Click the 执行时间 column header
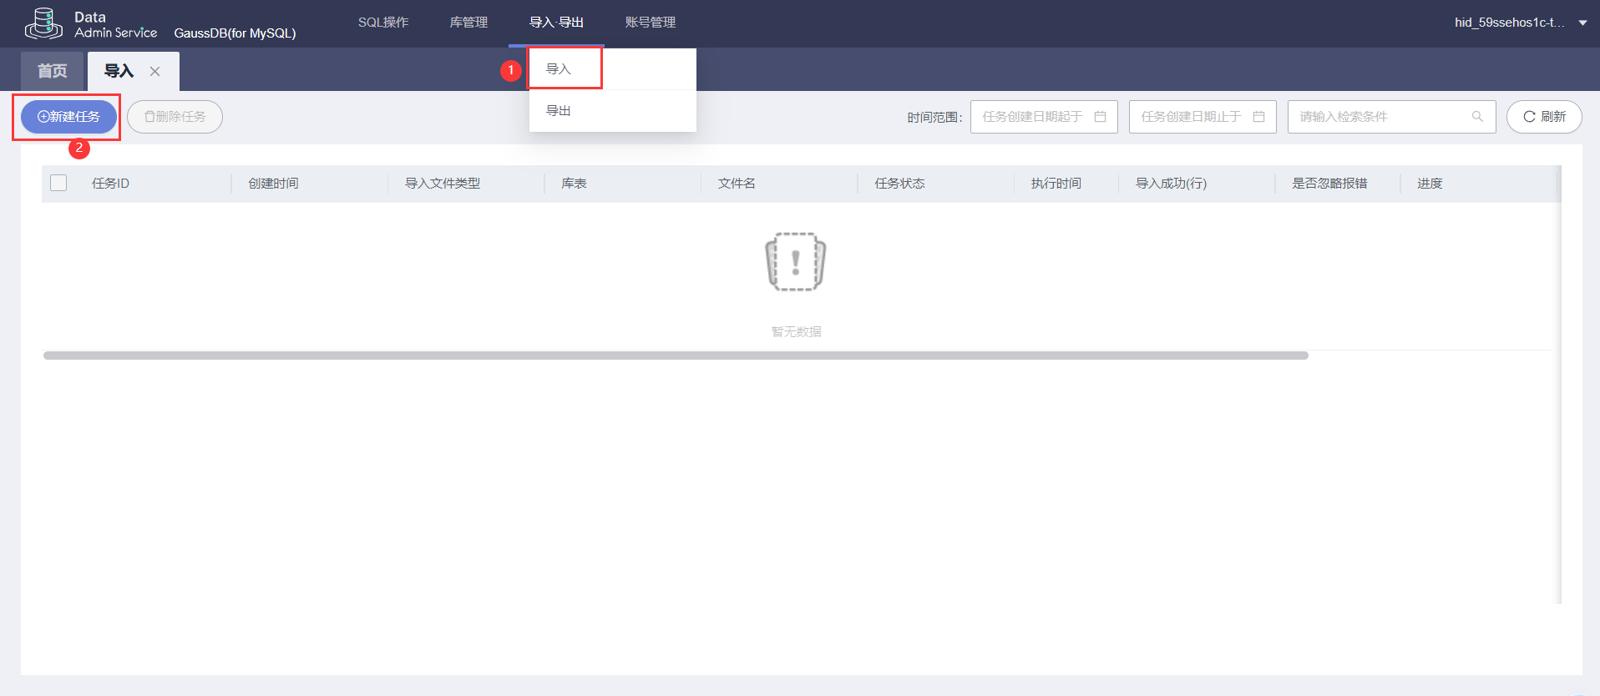This screenshot has width=1600, height=696. coord(1056,184)
